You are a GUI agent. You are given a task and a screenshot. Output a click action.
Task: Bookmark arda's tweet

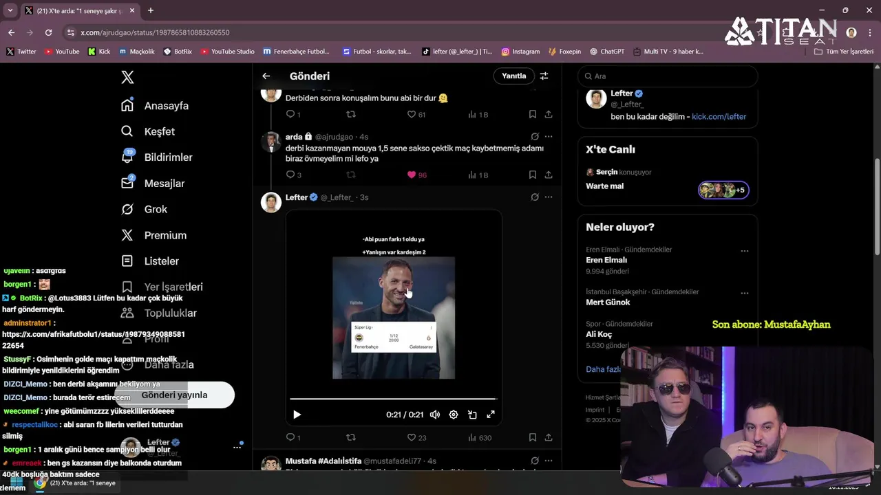tap(533, 175)
